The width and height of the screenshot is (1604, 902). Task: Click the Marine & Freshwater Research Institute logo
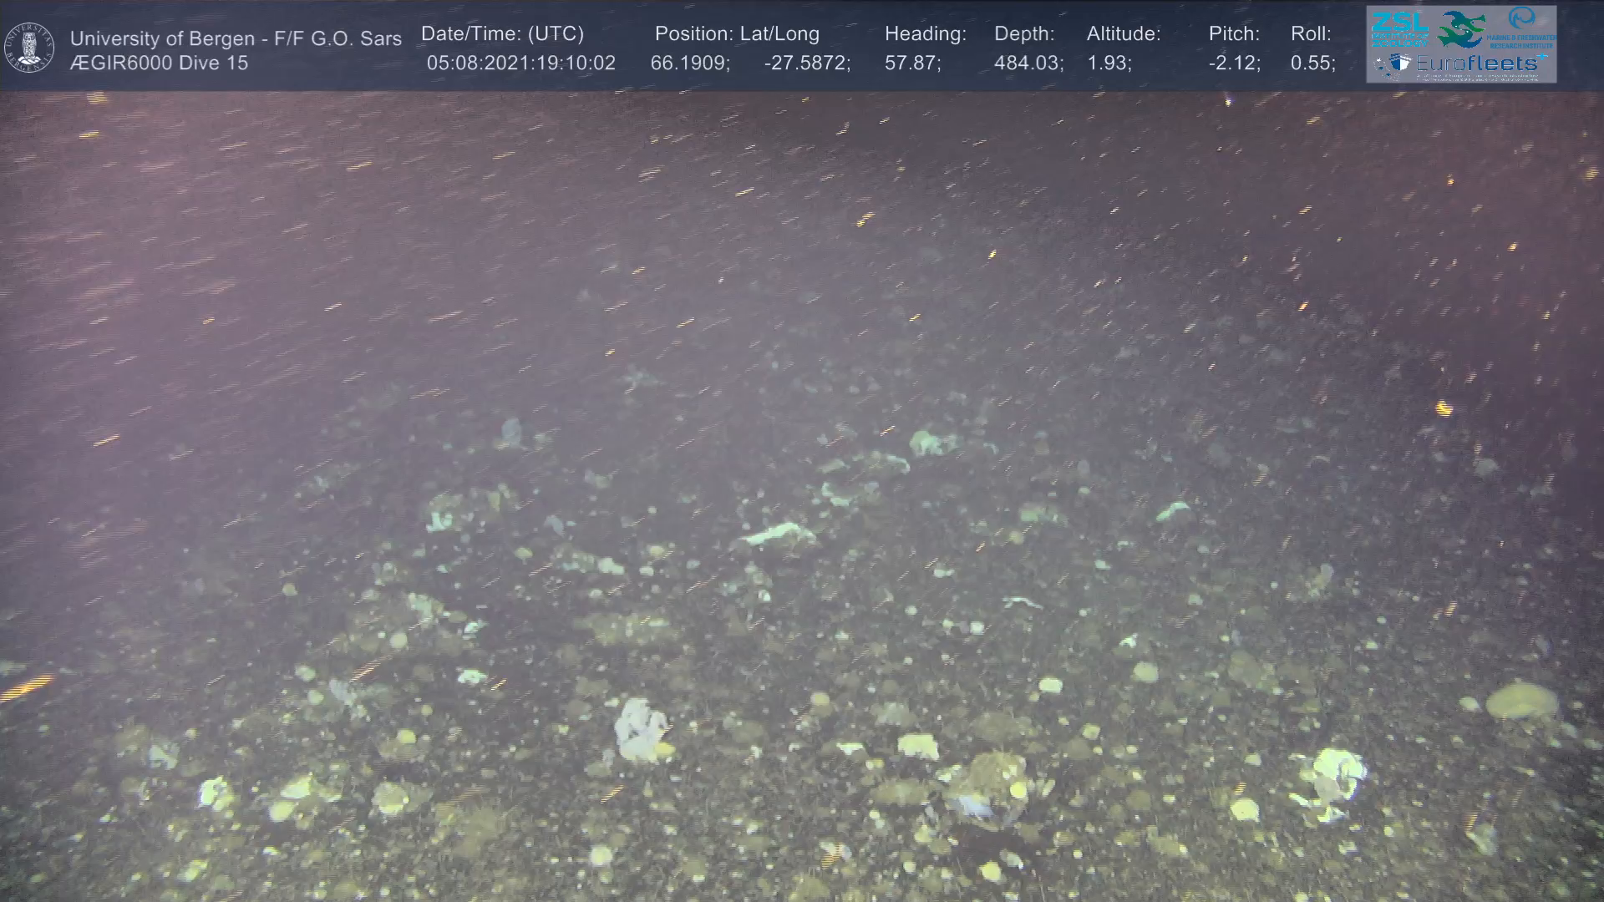click(x=1522, y=28)
